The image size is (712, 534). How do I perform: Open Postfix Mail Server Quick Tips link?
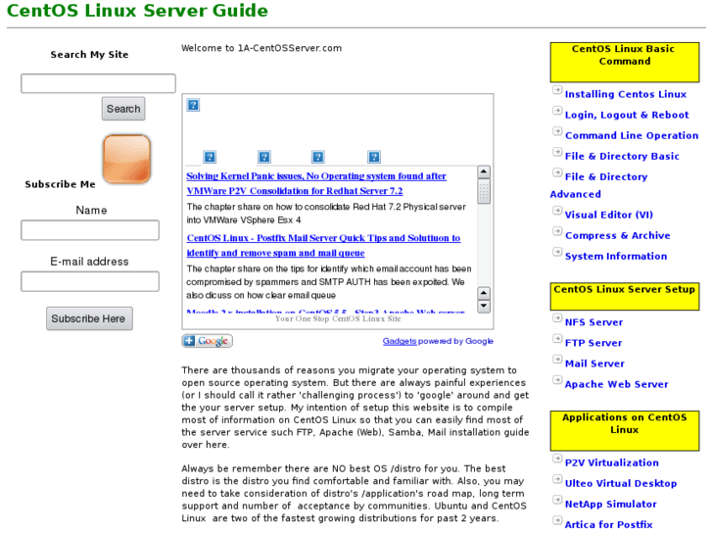pos(323,245)
